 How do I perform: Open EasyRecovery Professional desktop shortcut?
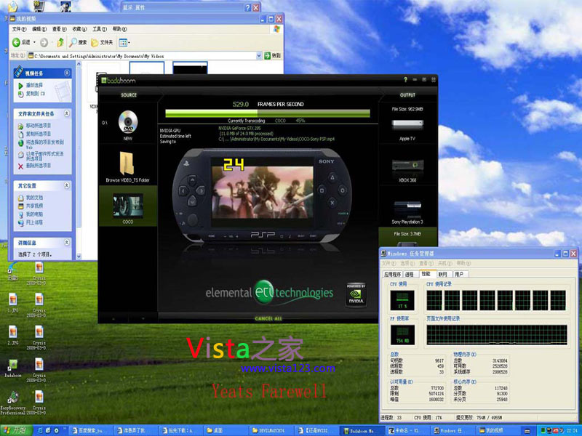(13, 403)
